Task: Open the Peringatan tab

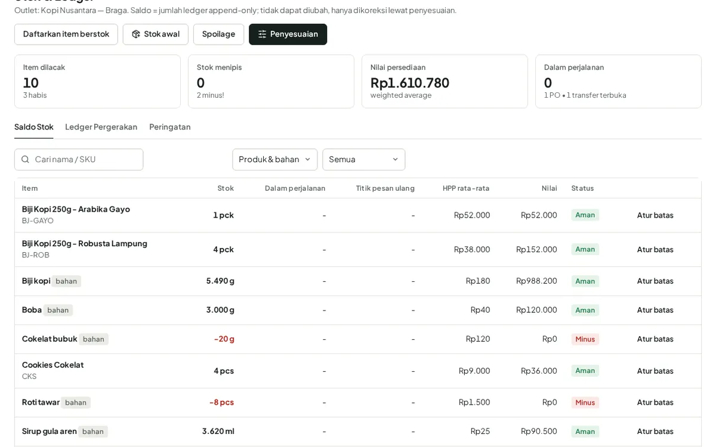Action: [x=170, y=127]
